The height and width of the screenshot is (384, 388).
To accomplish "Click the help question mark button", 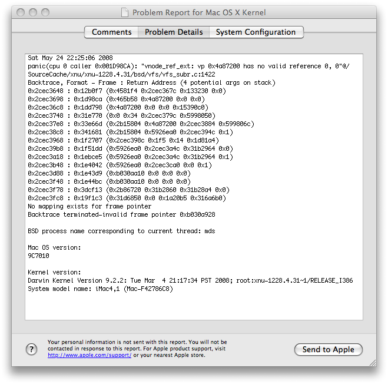I will click(31, 349).
